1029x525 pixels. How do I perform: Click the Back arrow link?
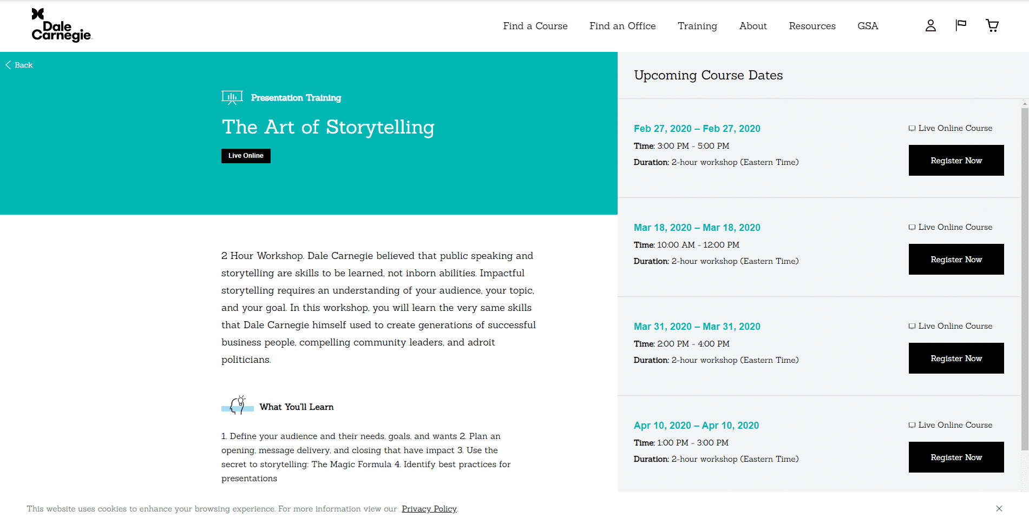coord(19,65)
